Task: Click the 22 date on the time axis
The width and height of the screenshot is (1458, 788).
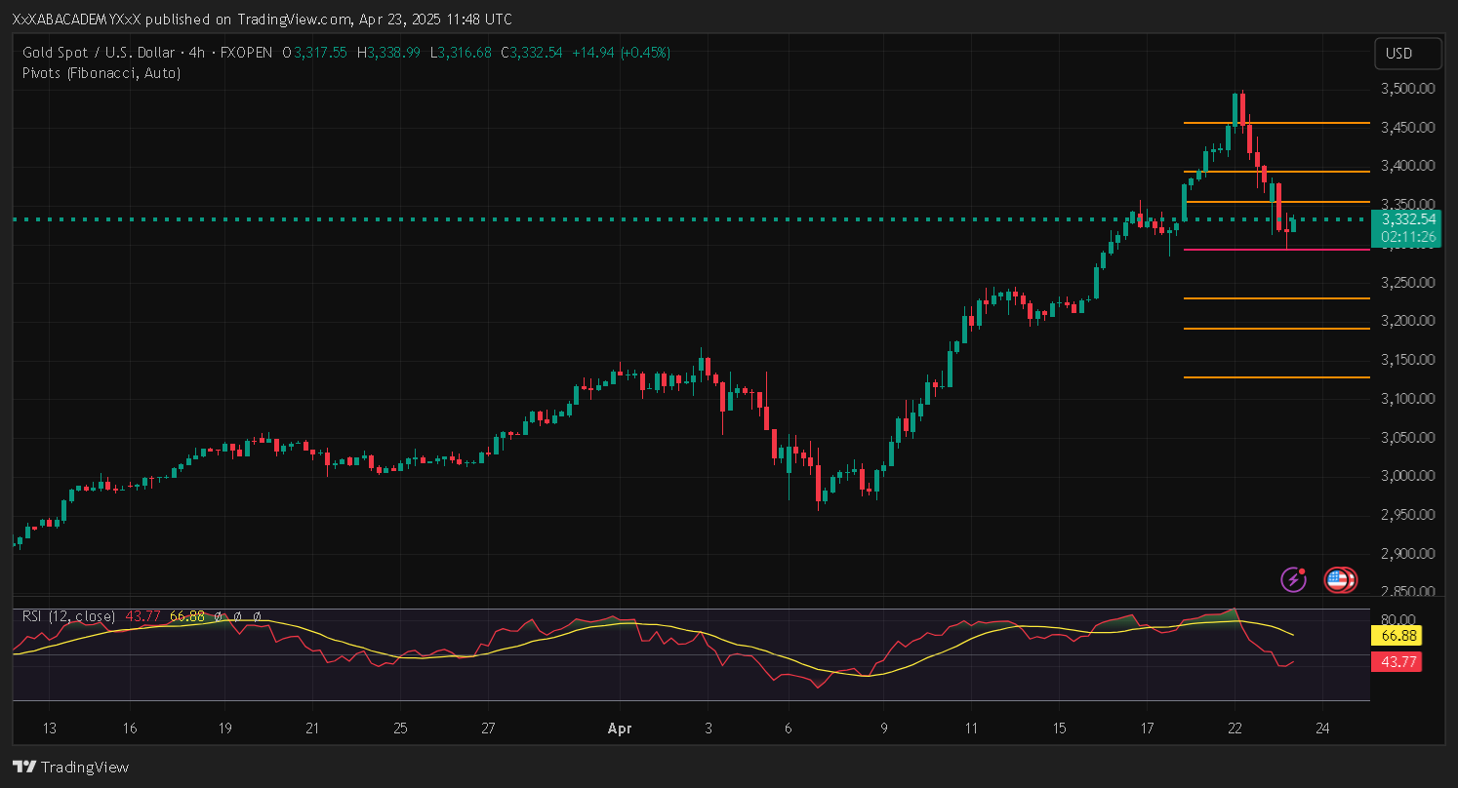Action: (x=1235, y=728)
